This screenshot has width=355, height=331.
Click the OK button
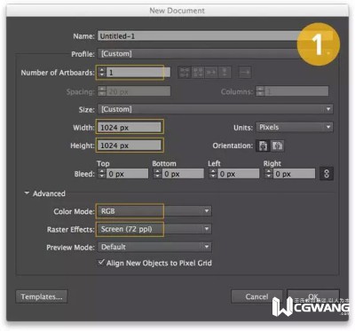[313, 296]
